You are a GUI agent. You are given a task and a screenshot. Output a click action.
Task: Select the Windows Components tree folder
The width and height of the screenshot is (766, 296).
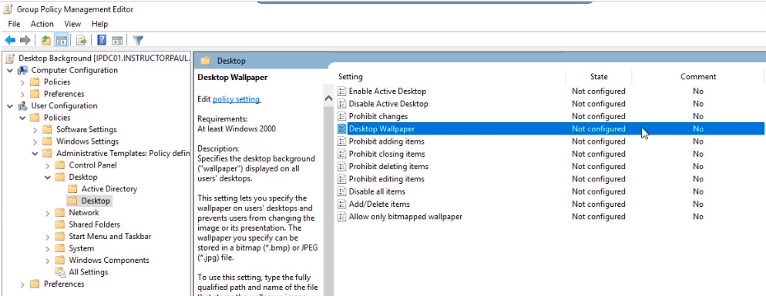109,260
